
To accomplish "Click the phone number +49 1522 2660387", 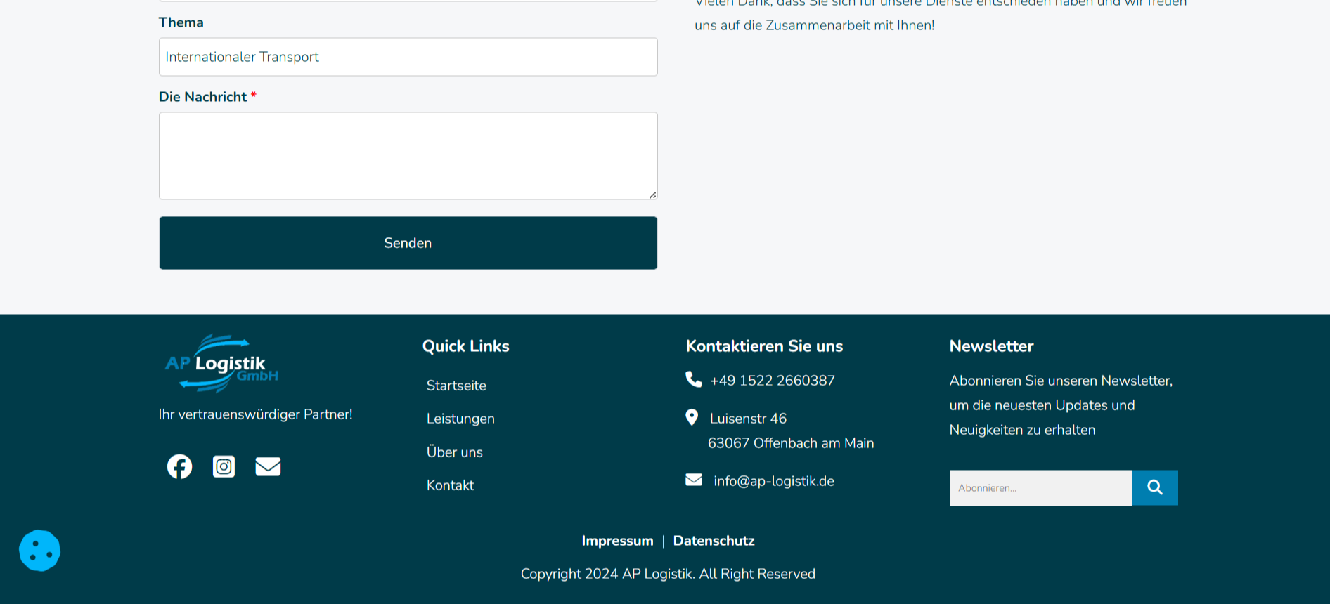I will 773,381.
